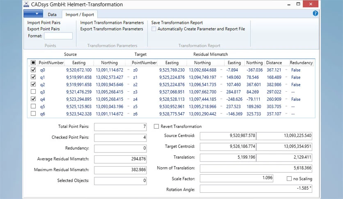Uncheck the q1 point pair checkbox
343x199 pixels.
pos(33,77)
